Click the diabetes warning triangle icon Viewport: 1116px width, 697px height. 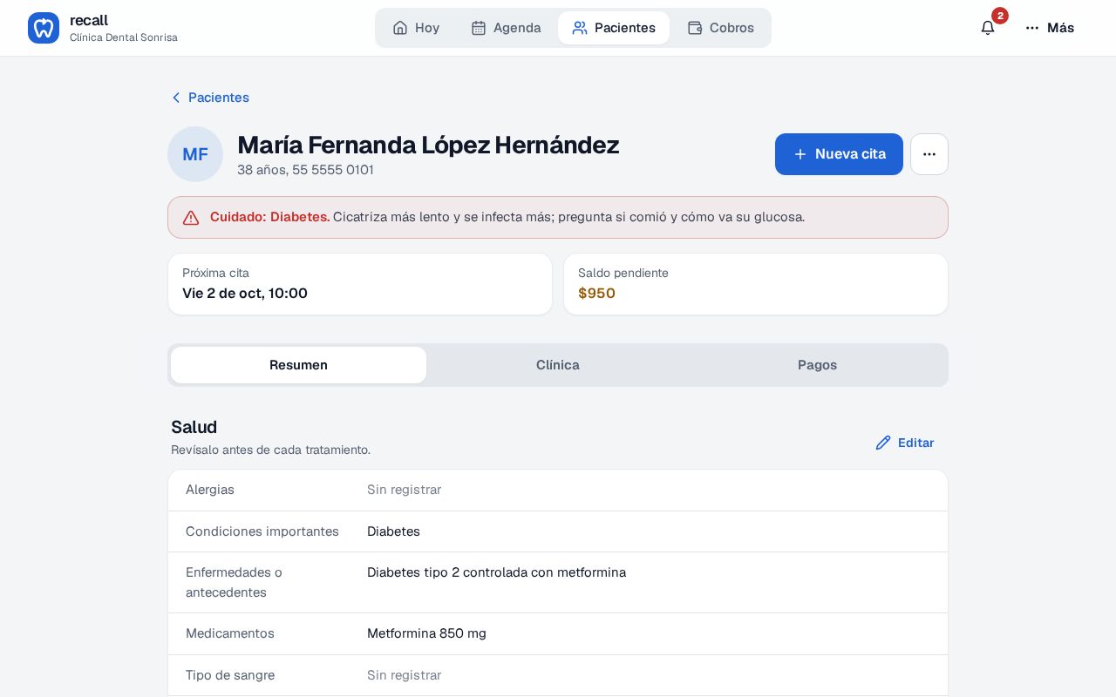click(191, 218)
